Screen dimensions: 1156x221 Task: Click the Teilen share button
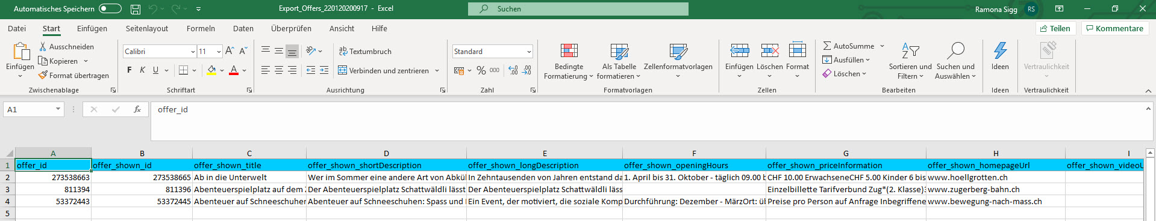(1055, 28)
